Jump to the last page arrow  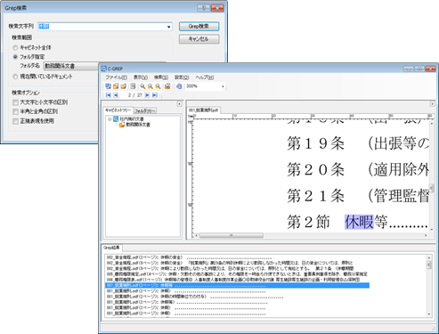[155, 95]
